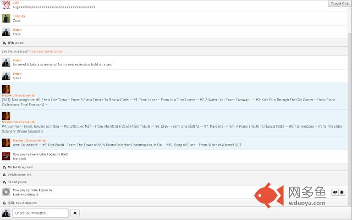Click Uman's name above /peek
352x220 pixels.
(17, 74)
